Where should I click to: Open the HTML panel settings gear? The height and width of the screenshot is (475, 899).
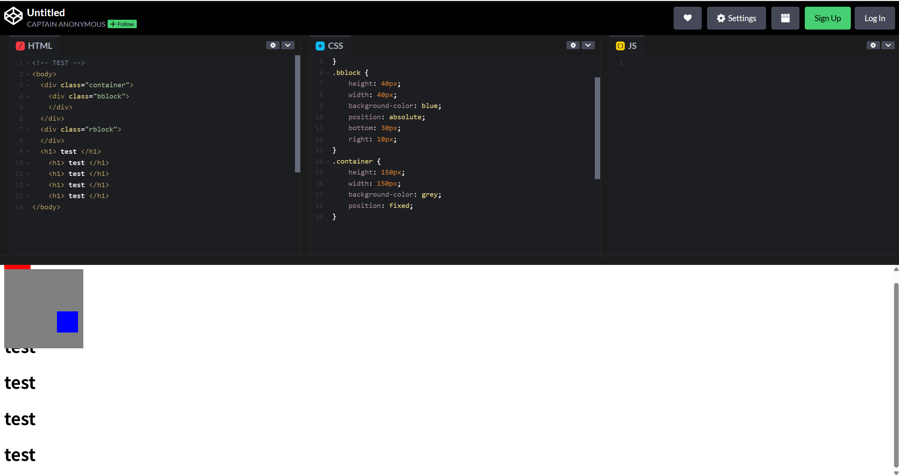[272, 45]
